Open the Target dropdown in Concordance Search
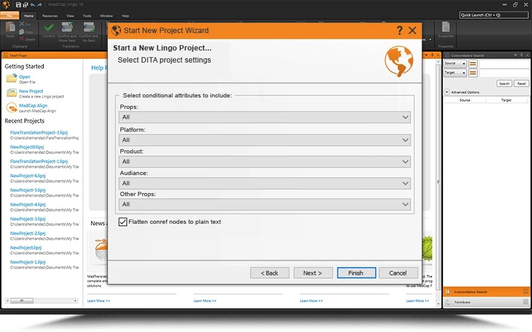This screenshot has width=532, height=332. 455,73
